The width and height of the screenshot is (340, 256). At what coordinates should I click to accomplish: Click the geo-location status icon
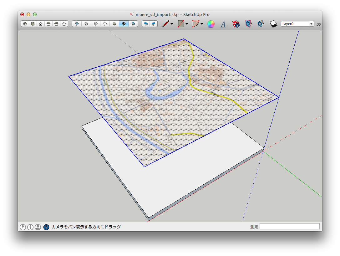click(23, 227)
